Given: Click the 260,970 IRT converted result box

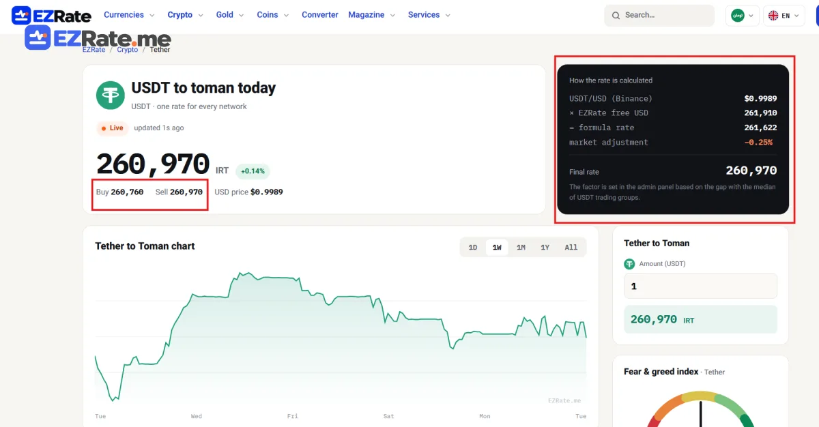Looking at the screenshot, I should (x=700, y=319).
